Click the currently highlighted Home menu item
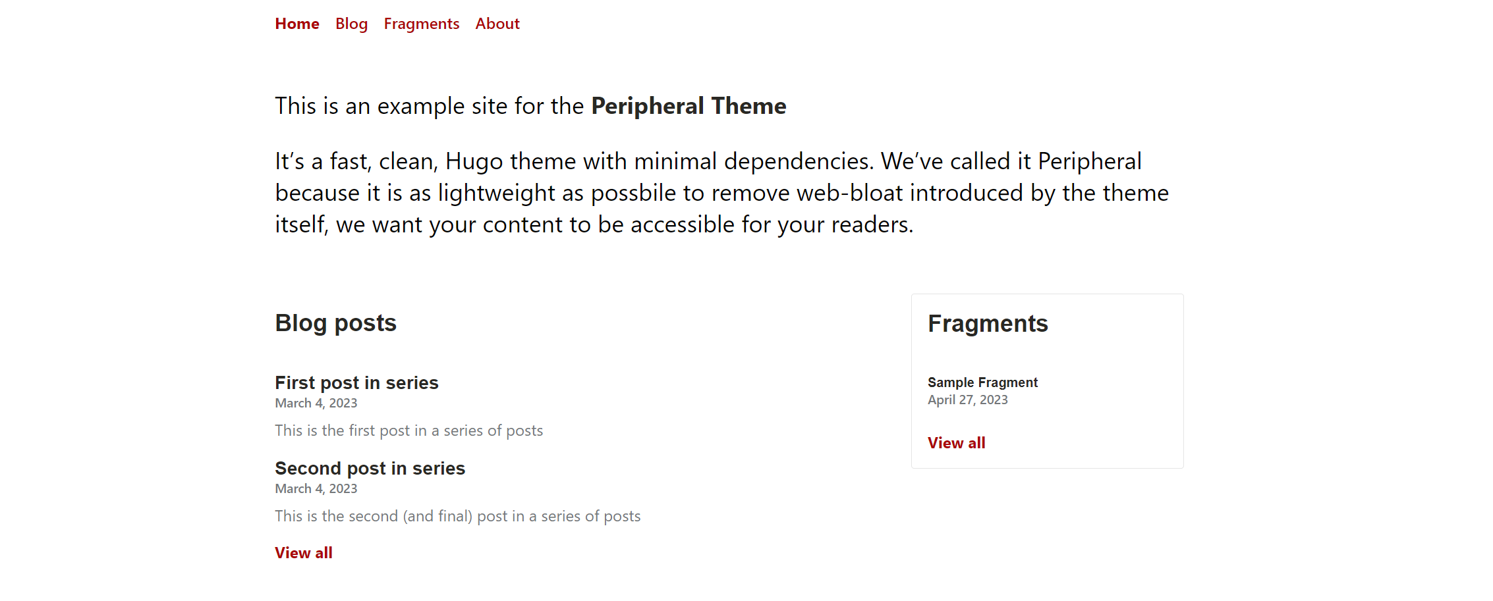The width and height of the screenshot is (1493, 601). [296, 24]
